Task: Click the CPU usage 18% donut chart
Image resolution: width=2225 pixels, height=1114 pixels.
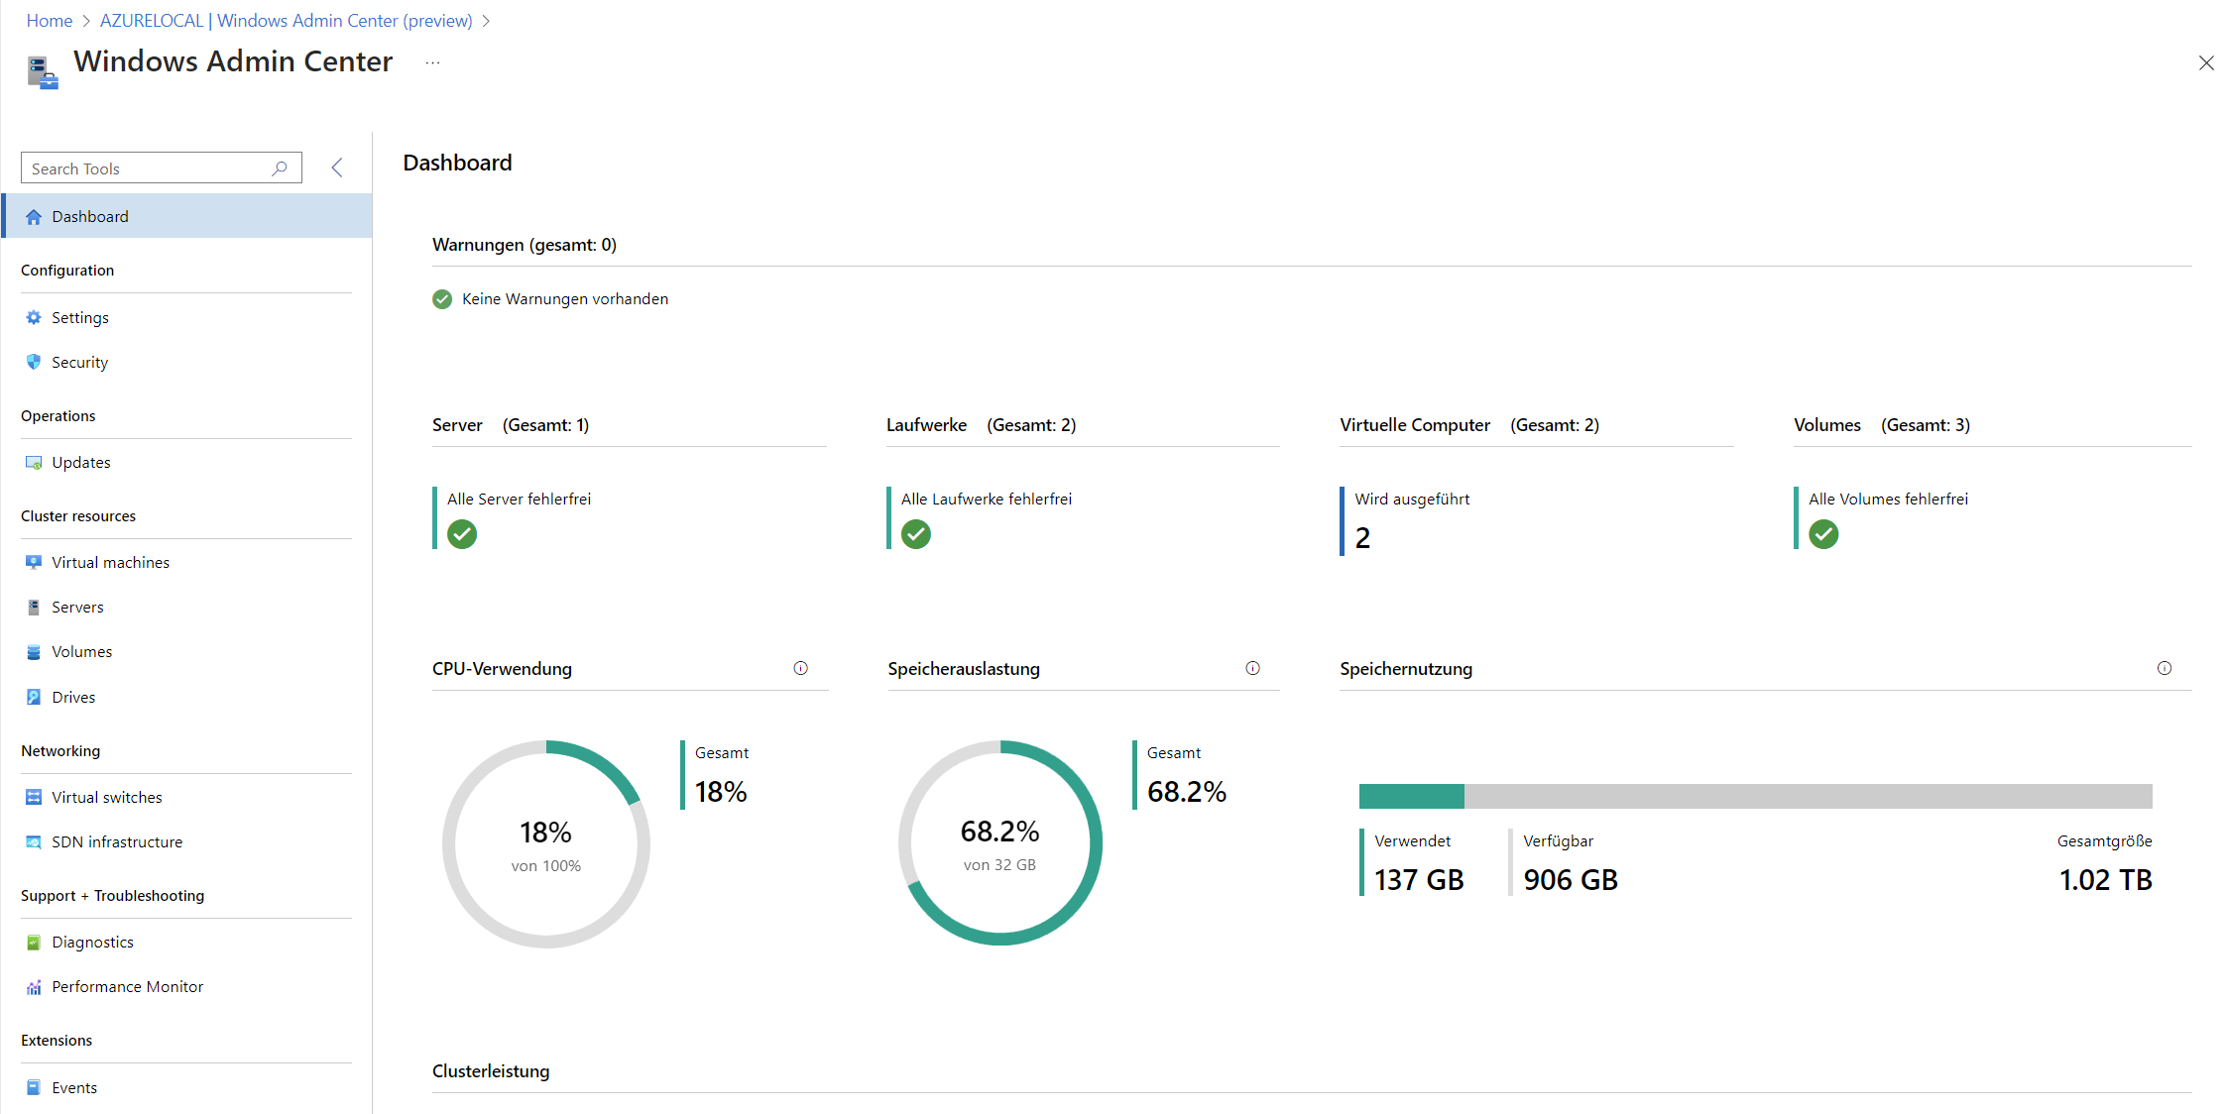Action: [546, 844]
